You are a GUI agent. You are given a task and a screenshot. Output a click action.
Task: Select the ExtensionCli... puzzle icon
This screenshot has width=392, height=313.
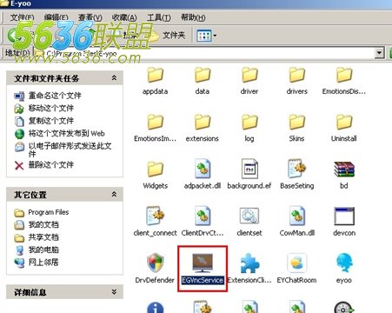point(249,263)
